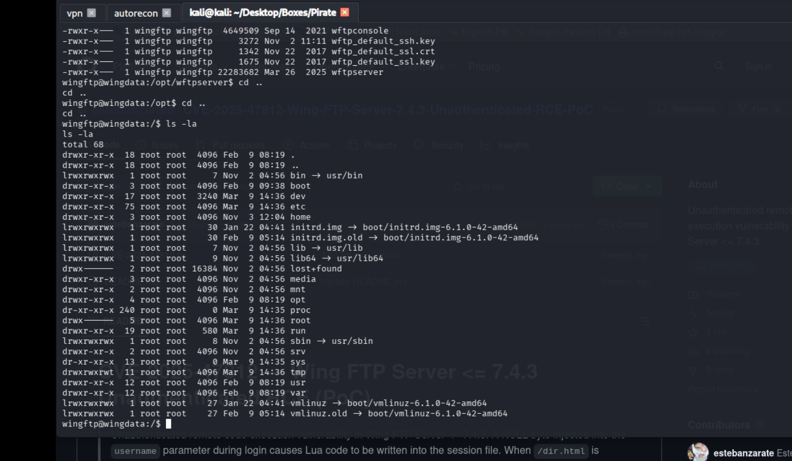Click the estebanzarate contributor avatar
The width and height of the screenshot is (792, 461).
click(698, 453)
